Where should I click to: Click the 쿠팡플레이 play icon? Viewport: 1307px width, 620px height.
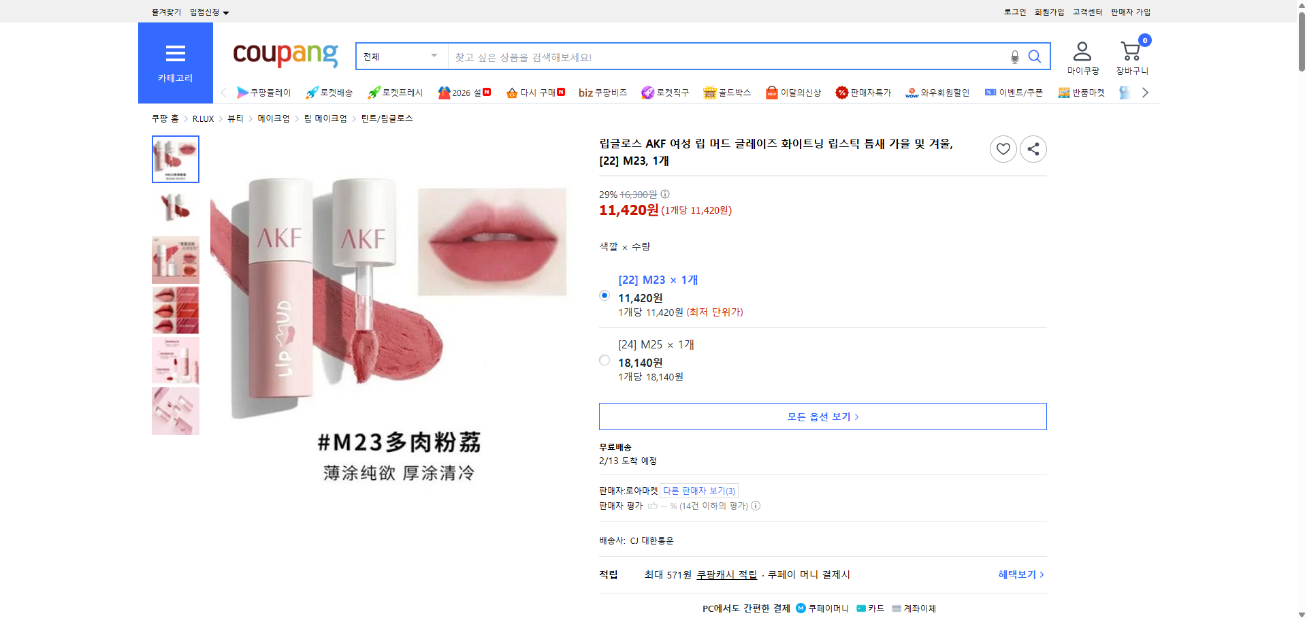243,92
